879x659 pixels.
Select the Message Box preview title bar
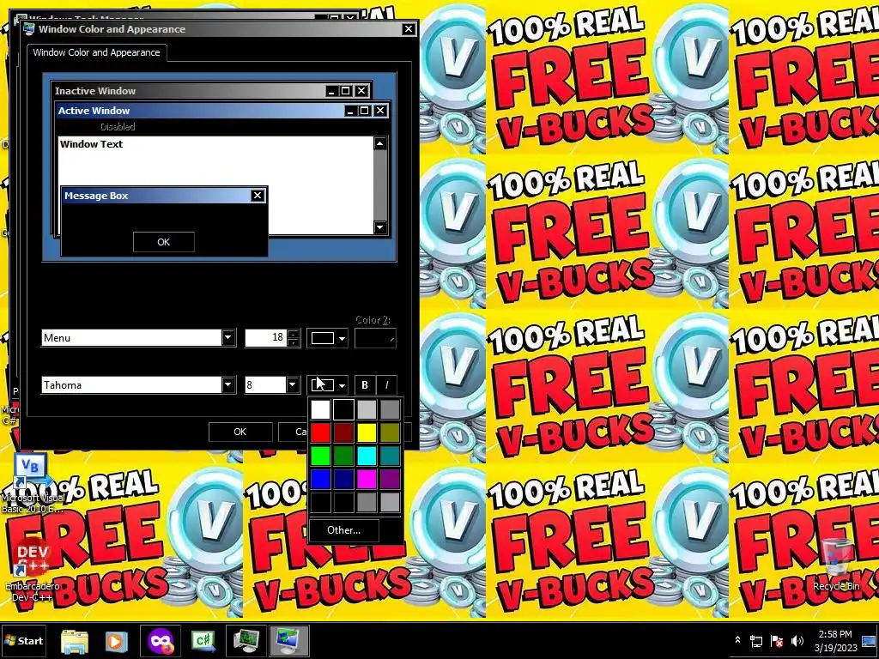pyautogui.click(x=164, y=196)
